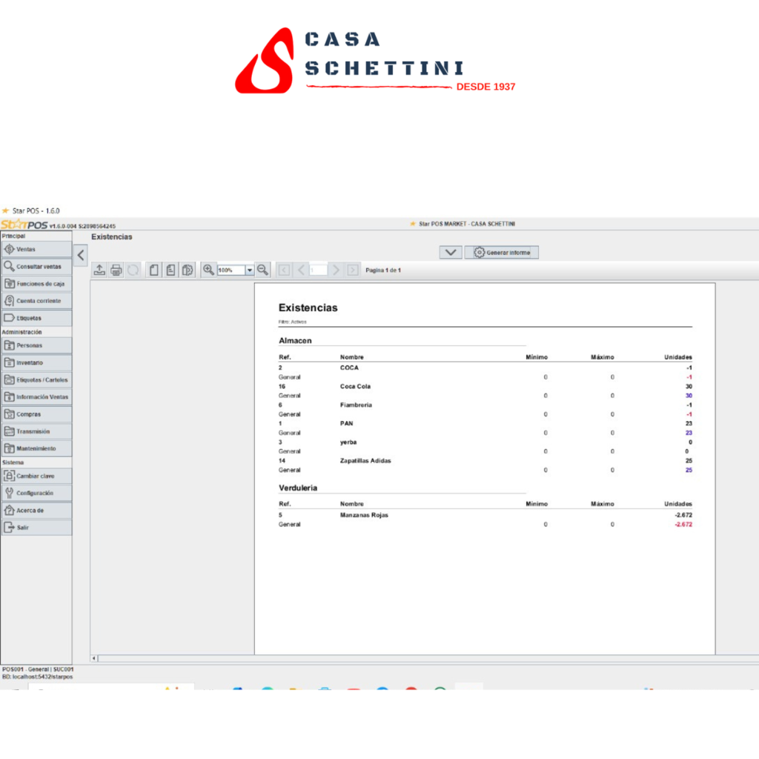Click the 'Pagina 1 de 1' indicator
The height and width of the screenshot is (759, 759).
tap(383, 270)
